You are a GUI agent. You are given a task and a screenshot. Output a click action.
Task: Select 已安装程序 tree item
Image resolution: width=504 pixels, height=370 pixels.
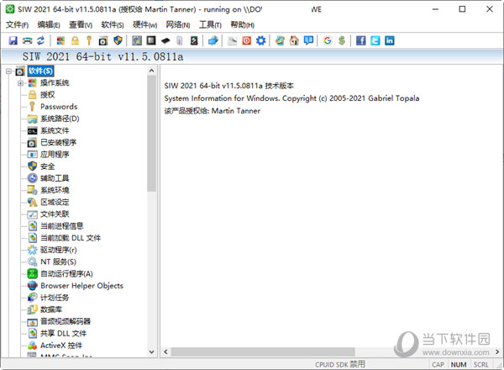point(58,142)
